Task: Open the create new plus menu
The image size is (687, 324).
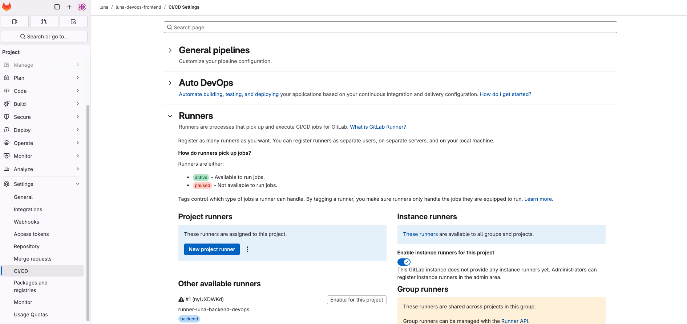Action: point(69,7)
